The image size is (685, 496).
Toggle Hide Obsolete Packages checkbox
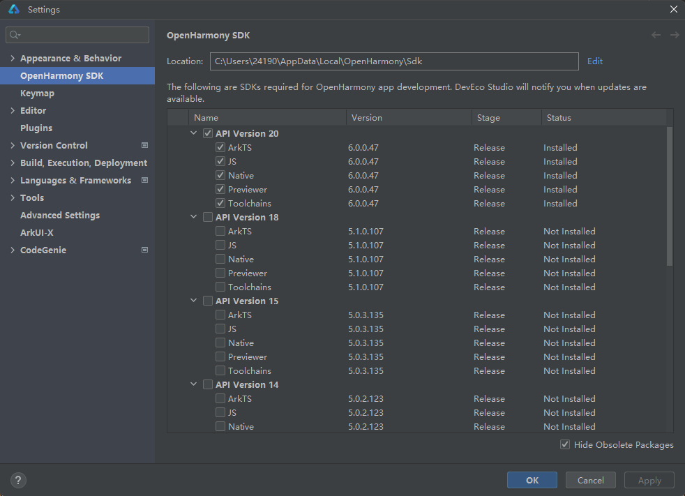[x=565, y=444]
